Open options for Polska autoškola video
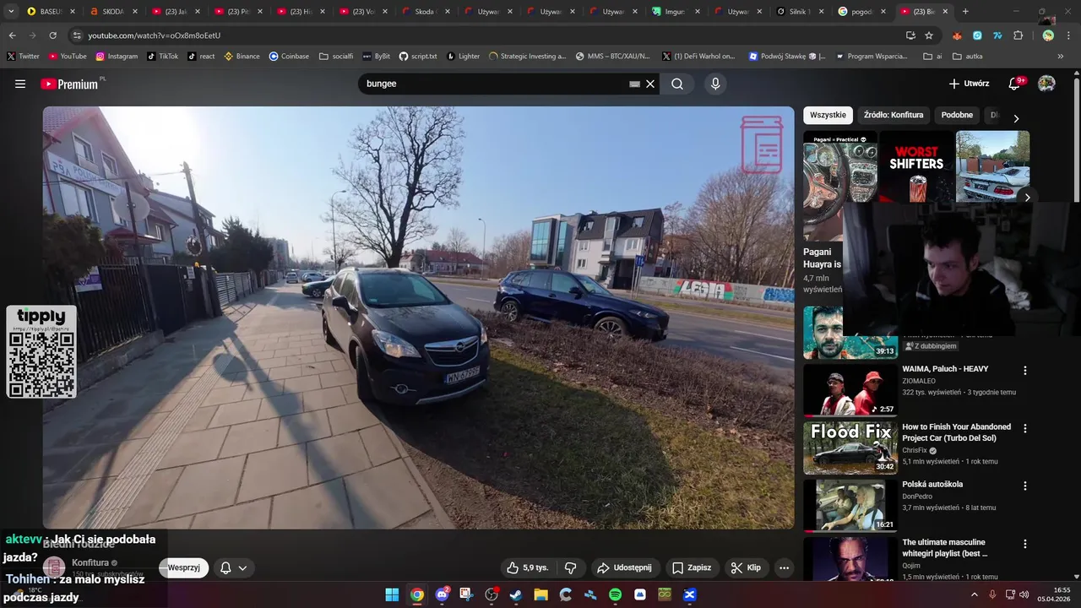1081x608 pixels. click(1025, 486)
